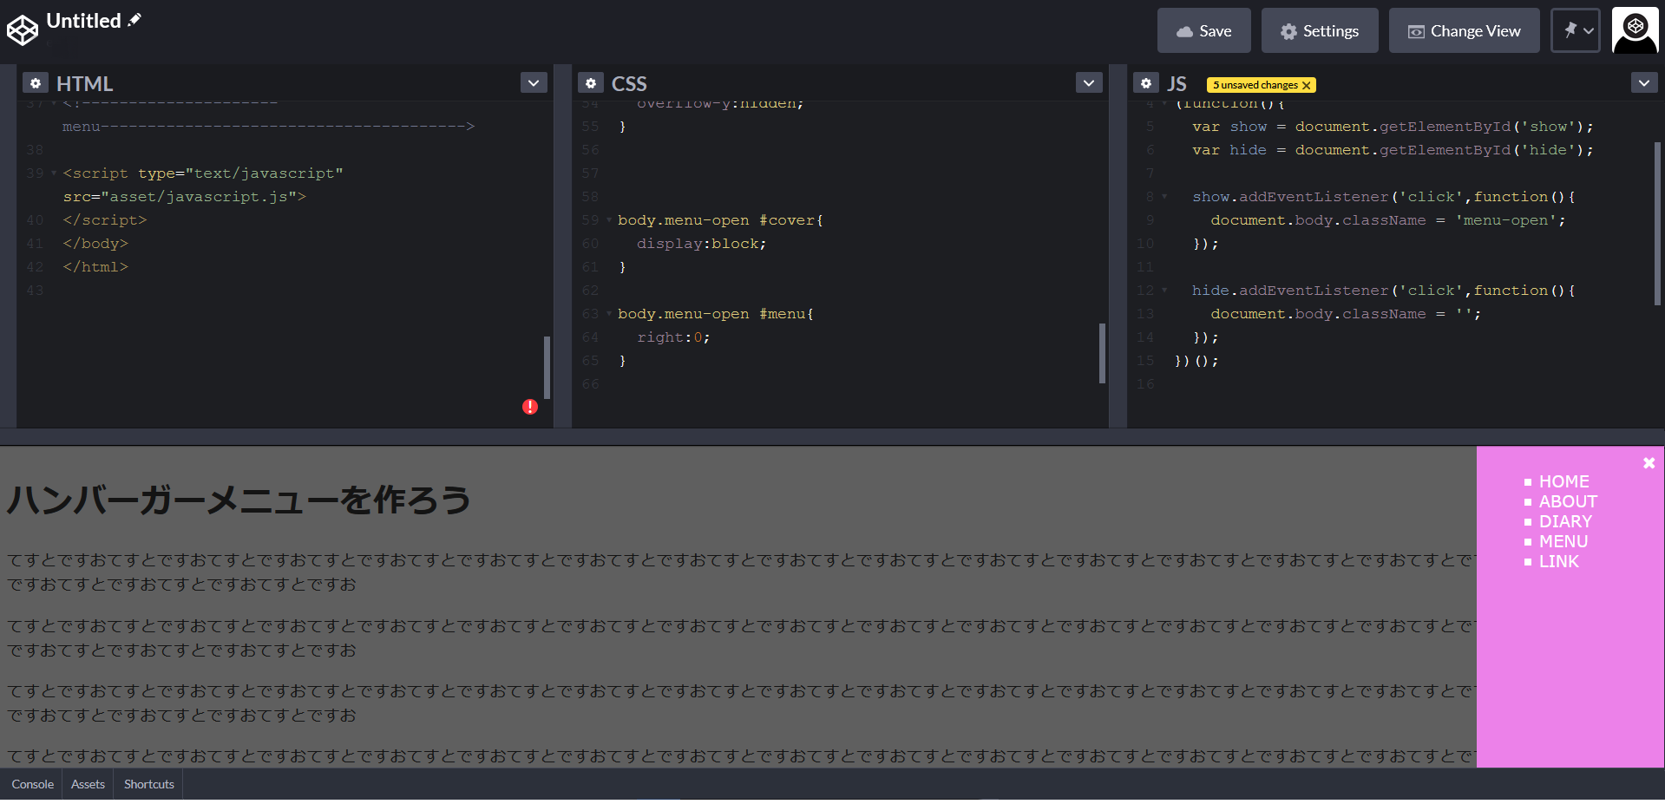Expand the JS panel dropdown chevron
This screenshot has height=804, width=1665.
coord(1643,83)
